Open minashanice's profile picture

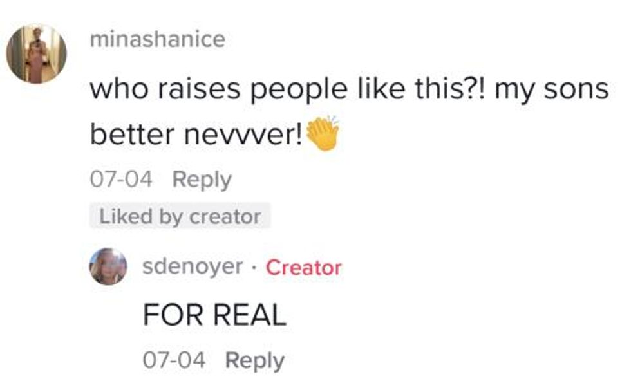[37, 54]
